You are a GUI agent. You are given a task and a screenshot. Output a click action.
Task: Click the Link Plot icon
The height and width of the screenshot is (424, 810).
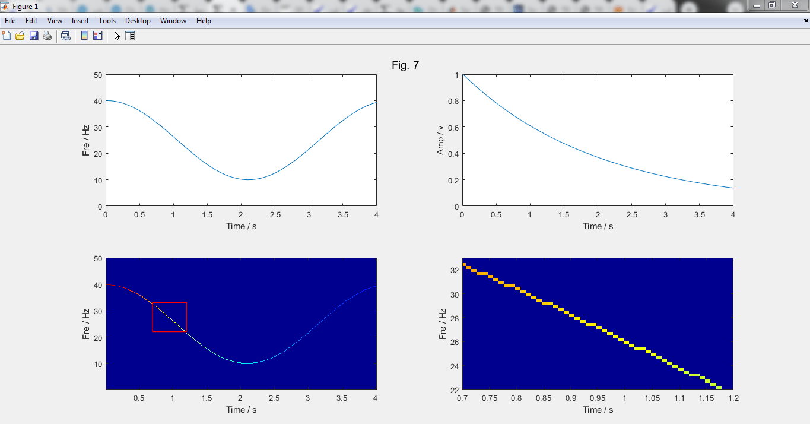(66, 36)
